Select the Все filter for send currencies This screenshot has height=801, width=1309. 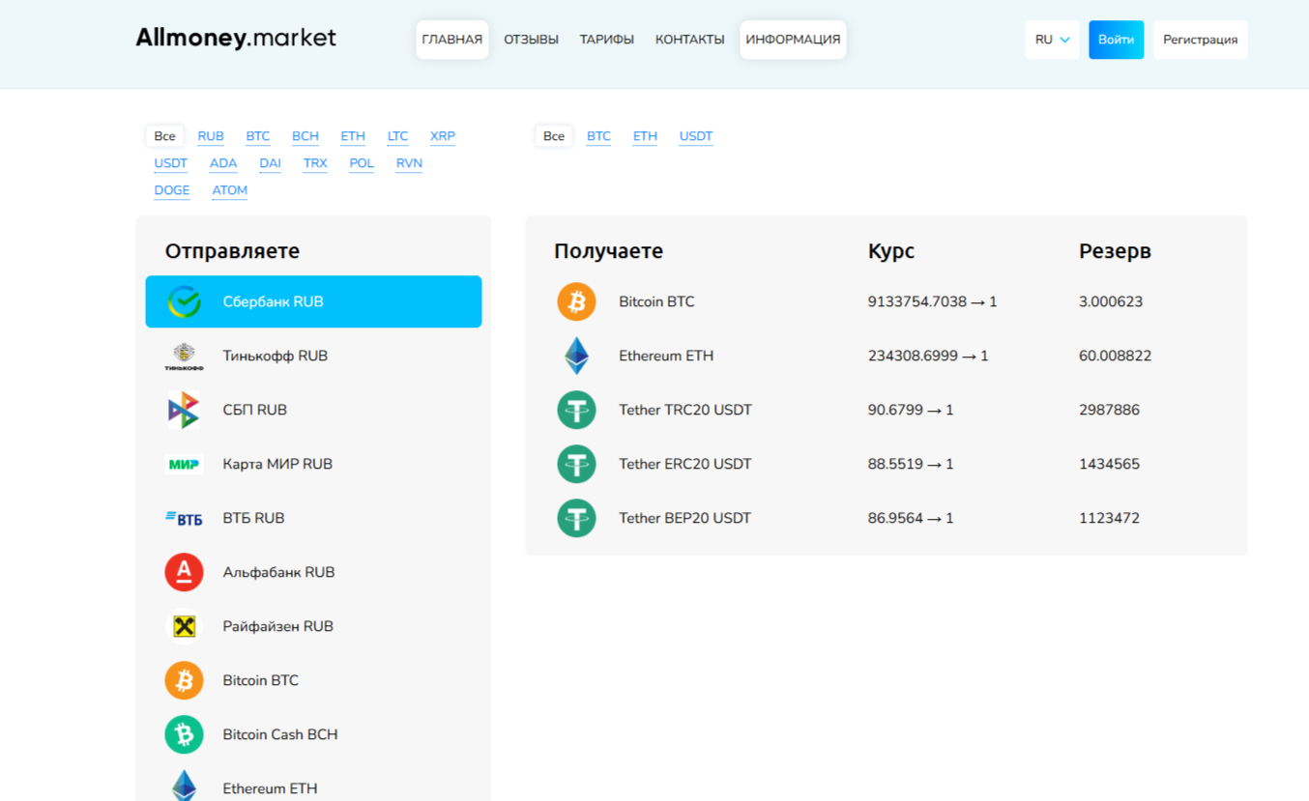164,136
